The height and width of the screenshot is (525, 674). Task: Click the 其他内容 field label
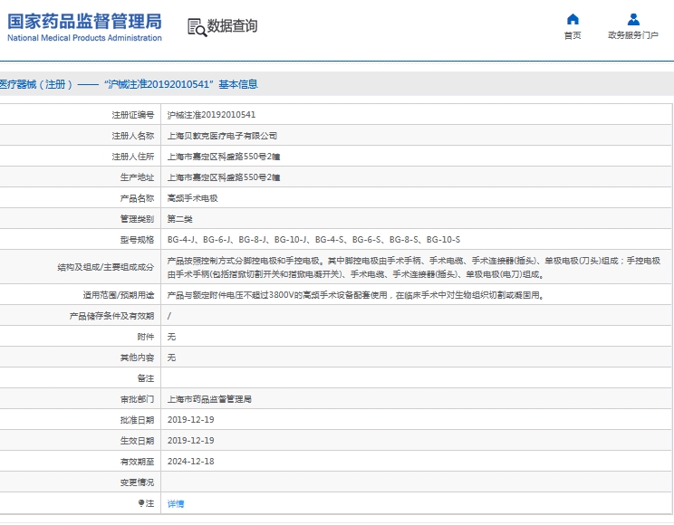pos(137,358)
